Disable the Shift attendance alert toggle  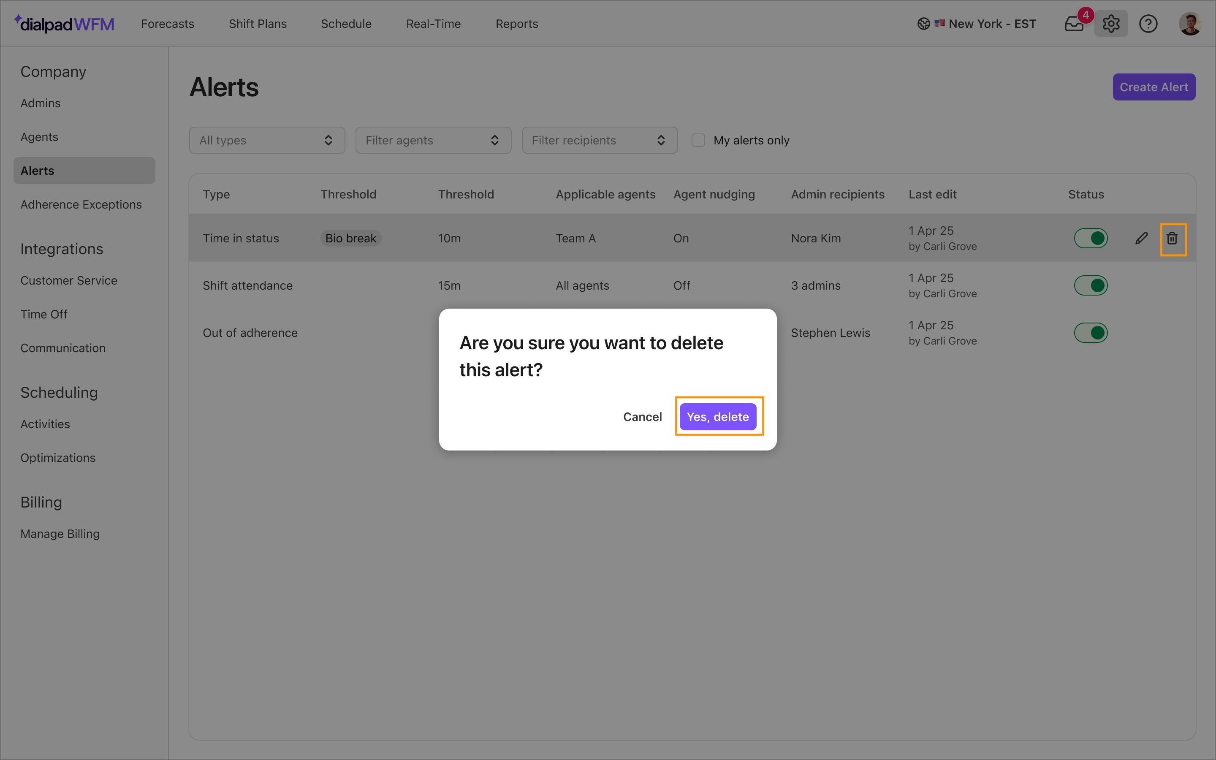coord(1091,285)
